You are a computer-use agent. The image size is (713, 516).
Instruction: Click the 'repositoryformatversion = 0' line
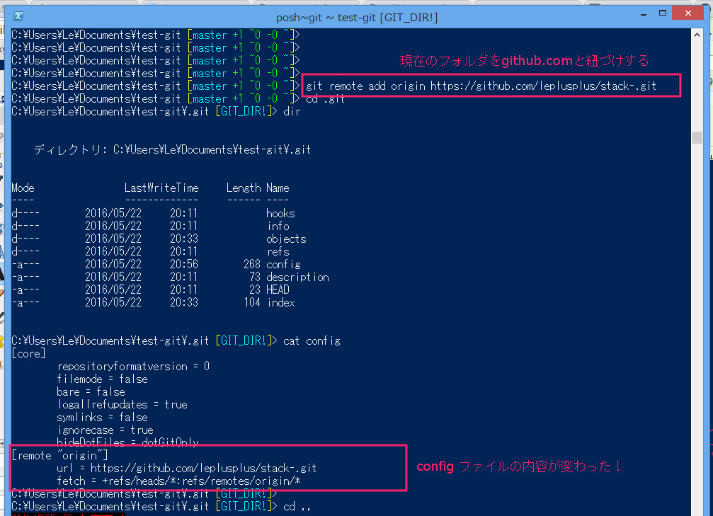click(133, 366)
